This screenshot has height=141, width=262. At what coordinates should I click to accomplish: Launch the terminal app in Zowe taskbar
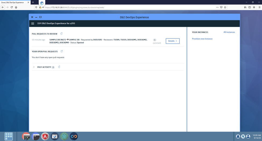tap(36, 136)
